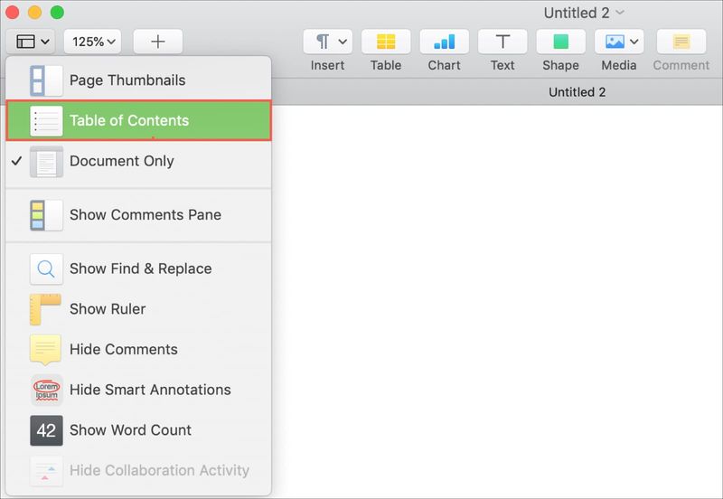The image size is (723, 499).
Task: Click the Shape toolbar icon
Action: [x=560, y=42]
